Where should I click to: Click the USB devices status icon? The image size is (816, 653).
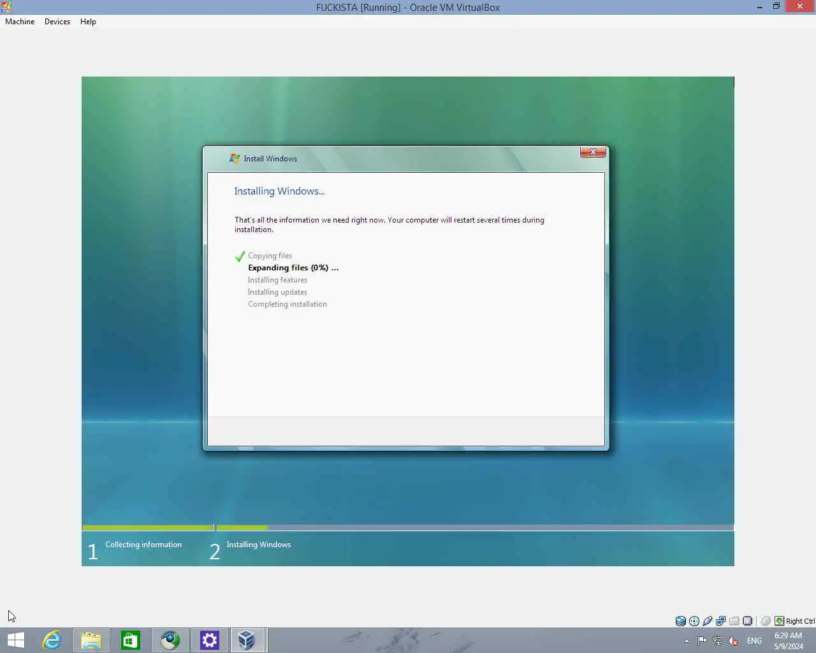708,621
